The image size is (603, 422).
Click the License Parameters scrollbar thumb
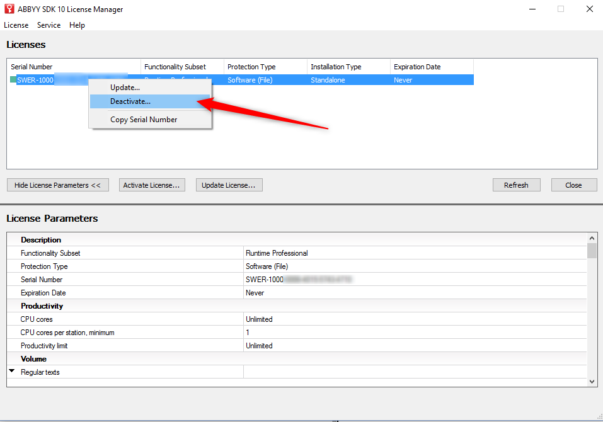592,251
